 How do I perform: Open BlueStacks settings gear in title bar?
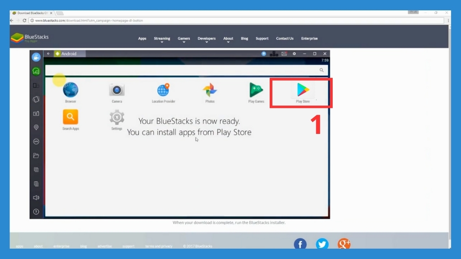[x=294, y=54]
